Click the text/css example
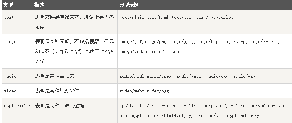Screen dimensions: 292x123 click(x=181, y=18)
